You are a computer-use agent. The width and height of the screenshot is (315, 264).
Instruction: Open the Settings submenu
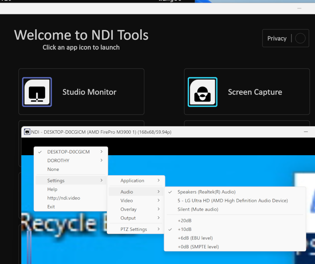click(71, 181)
